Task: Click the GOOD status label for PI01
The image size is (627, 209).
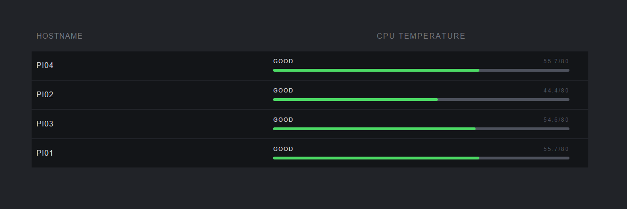Action: pos(283,149)
